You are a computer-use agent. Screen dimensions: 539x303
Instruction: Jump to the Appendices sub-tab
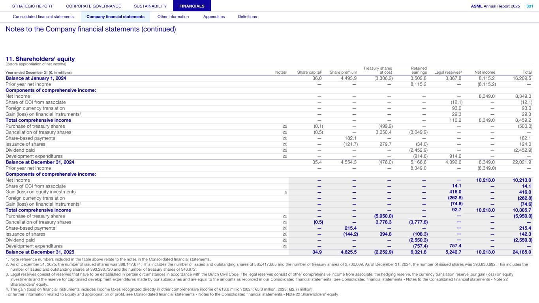(214, 17)
